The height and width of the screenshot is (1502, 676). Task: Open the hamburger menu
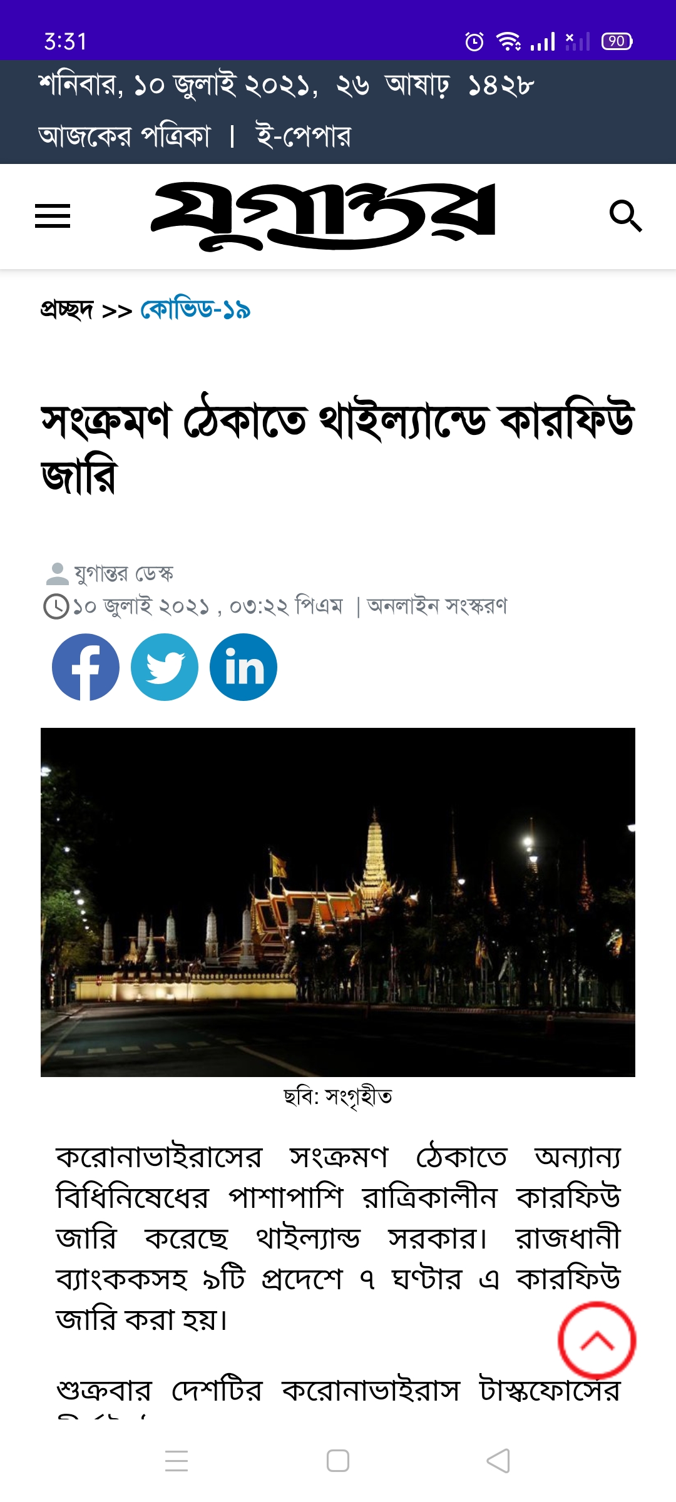coord(53,216)
